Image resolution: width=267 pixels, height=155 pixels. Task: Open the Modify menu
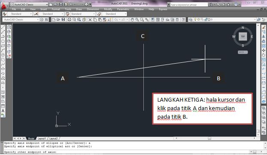click(108, 9)
